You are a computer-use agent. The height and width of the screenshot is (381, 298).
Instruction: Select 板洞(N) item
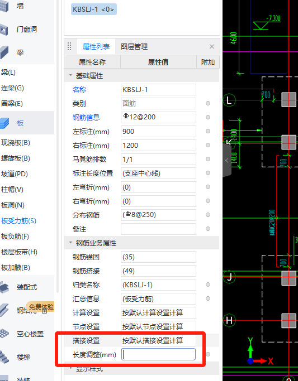point(13,205)
